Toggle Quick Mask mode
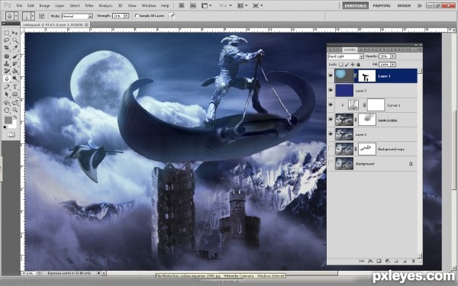The height and width of the screenshot is (286, 458). pyautogui.click(x=11, y=134)
